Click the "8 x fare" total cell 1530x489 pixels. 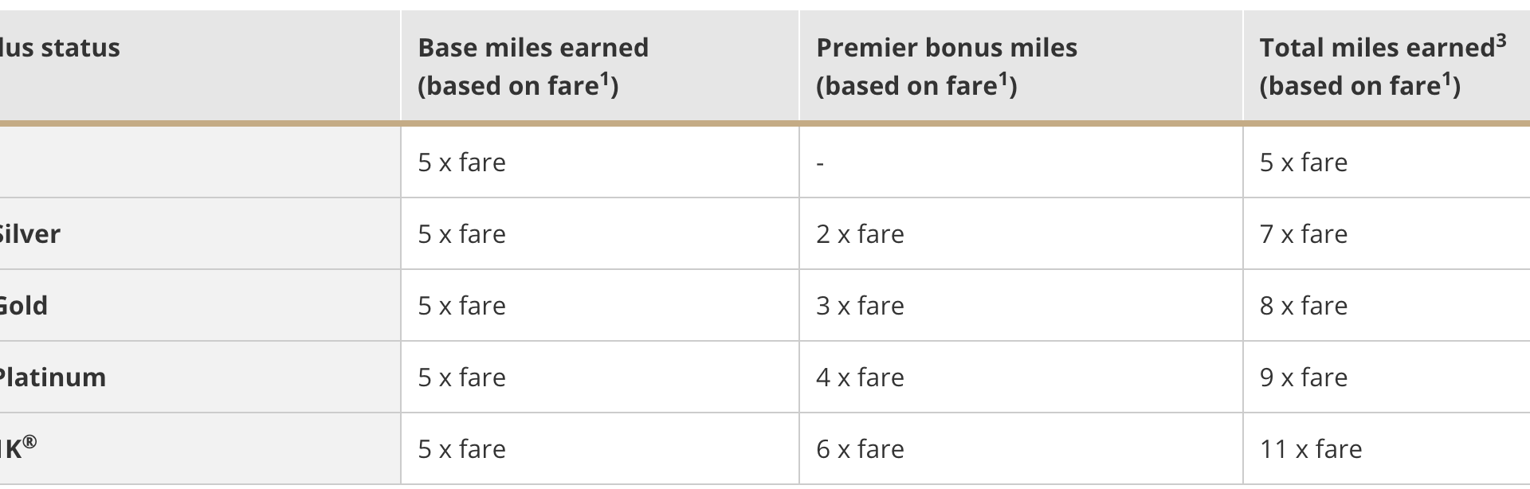point(1303,306)
